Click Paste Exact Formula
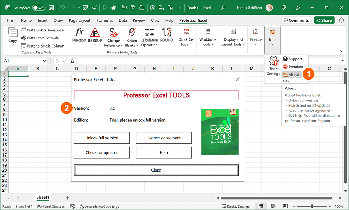This screenshot has height=210, width=349. [40, 38]
